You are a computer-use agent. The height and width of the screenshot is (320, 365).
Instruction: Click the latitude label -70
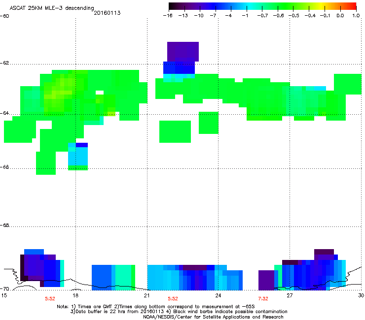pyautogui.click(x=4, y=289)
